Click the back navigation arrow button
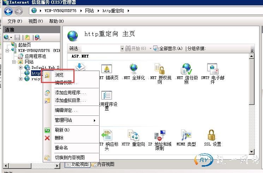 8,11
